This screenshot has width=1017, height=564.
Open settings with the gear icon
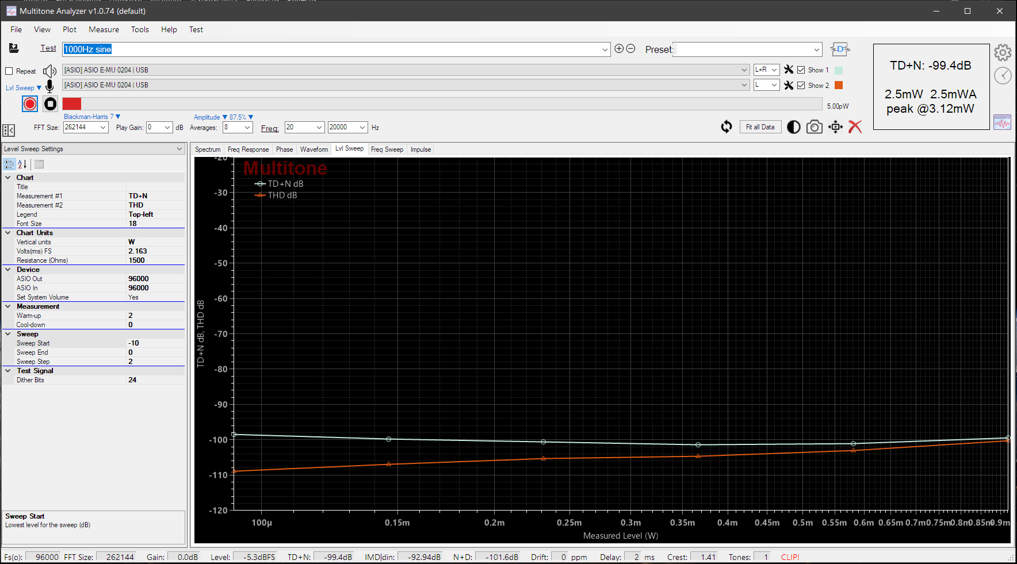tap(1003, 53)
